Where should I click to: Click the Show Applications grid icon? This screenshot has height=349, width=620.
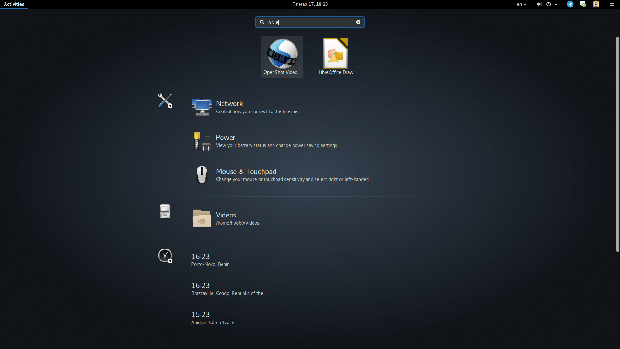point(612,4)
